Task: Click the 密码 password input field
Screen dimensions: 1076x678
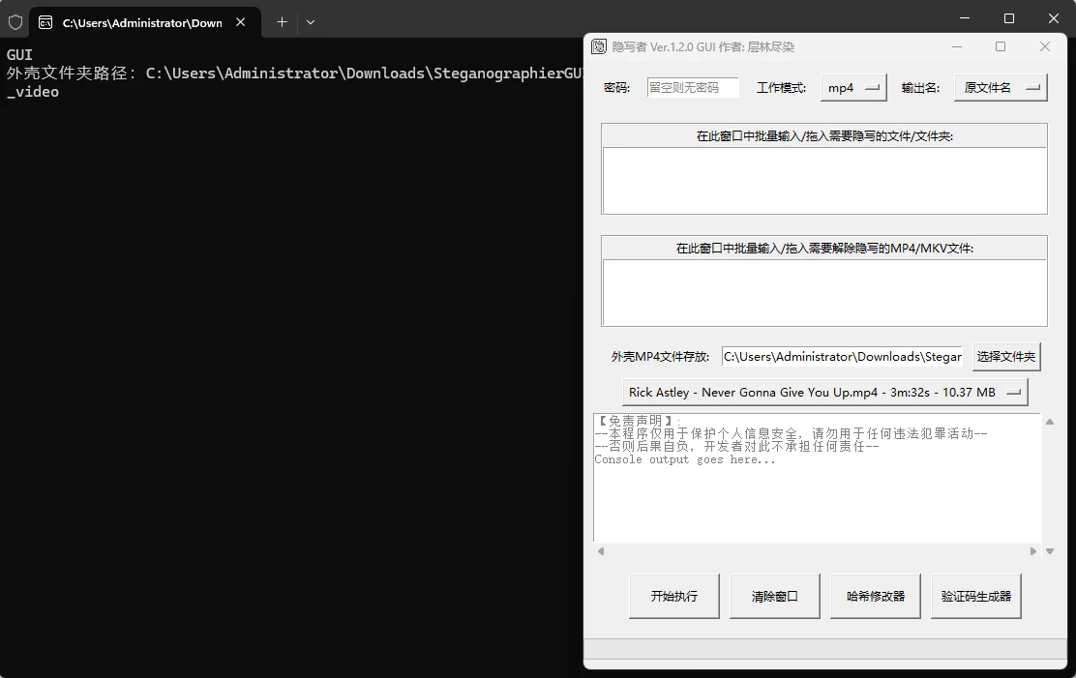Action: point(692,87)
